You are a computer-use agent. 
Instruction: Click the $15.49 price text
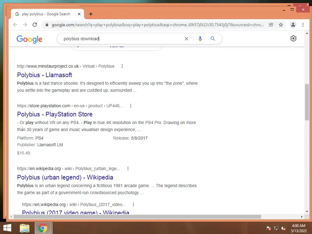tap(23, 153)
